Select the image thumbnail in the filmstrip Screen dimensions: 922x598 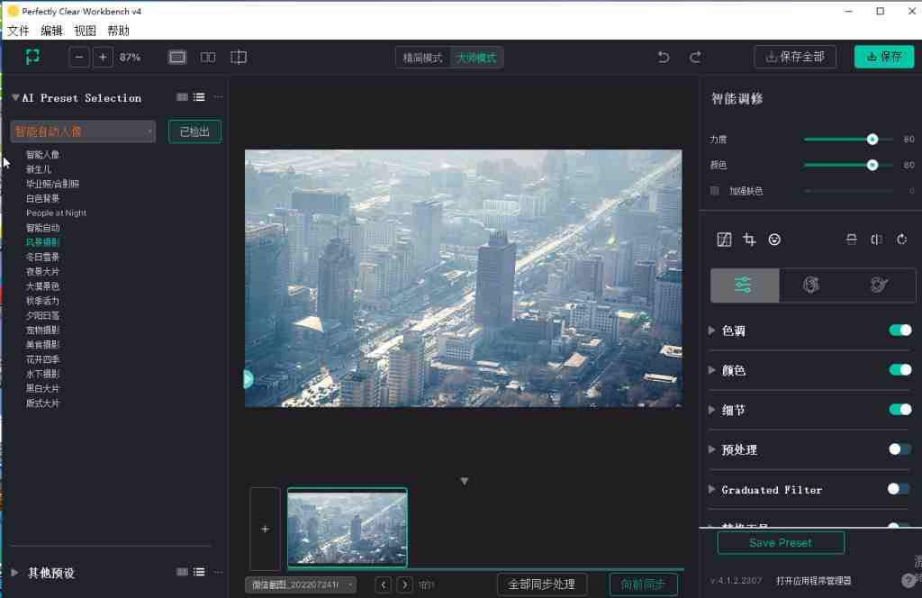coord(348,526)
